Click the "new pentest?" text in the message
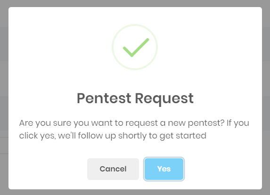 coord(196,123)
